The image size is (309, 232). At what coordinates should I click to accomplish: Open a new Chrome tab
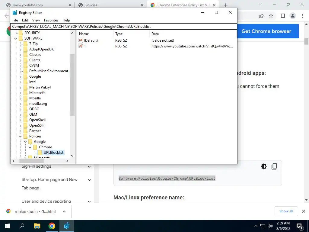click(226, 5)
